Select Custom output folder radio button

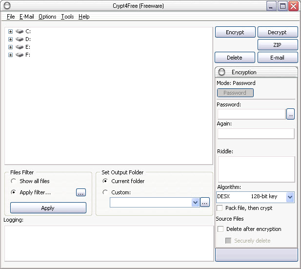pyautogui.click(x=105, y=192)
